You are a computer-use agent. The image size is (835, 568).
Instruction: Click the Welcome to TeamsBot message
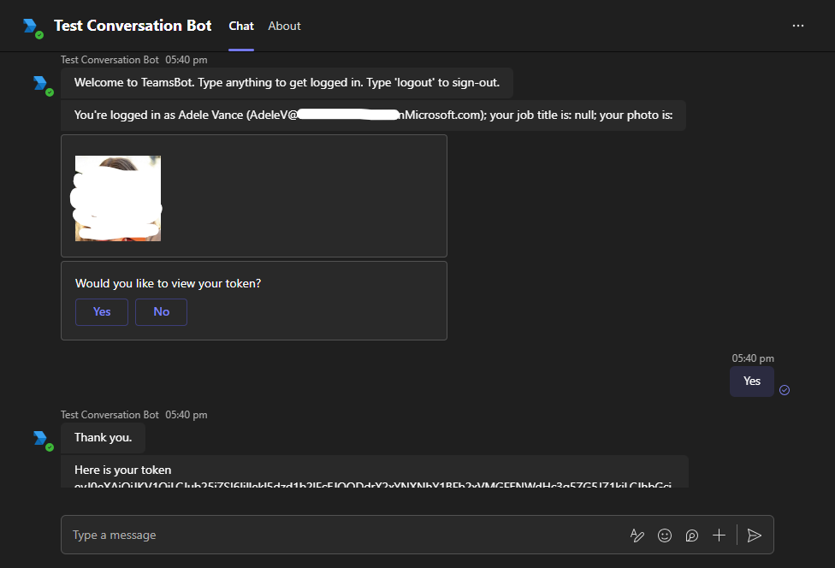click(x=287, y=82)
